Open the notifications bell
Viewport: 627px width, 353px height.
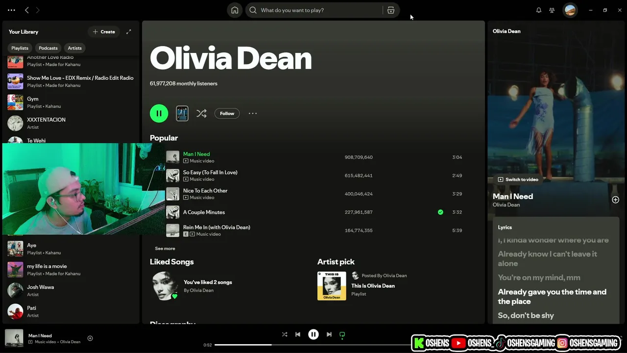click(x=539, y=10)
